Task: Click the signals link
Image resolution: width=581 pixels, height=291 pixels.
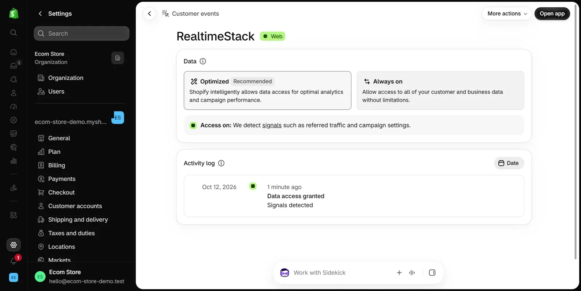Action: pyautogui.click(x=272, y=125)
